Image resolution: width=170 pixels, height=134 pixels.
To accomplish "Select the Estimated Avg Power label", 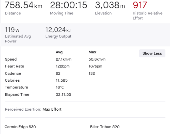I will pos(18,39).
